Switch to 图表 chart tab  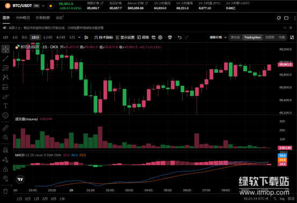(6, 18)
